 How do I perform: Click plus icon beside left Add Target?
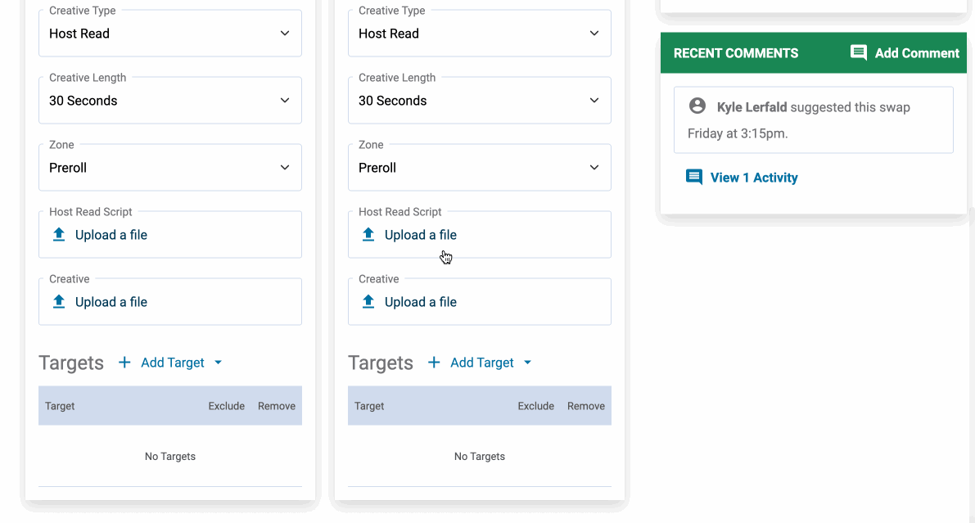click(124, 363)
